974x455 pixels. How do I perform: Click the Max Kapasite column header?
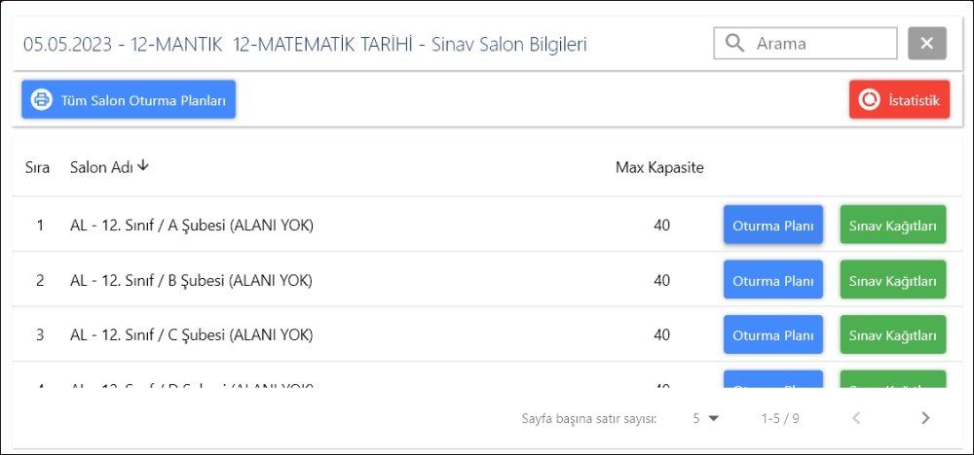tap(659, 167)
